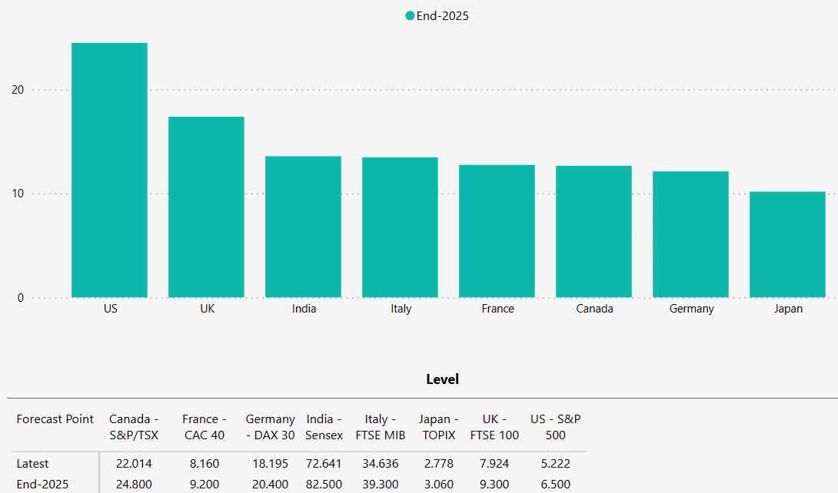
Task: Click the UK bar in the chart
Action: pyautogui.click(x=206, y=207)
